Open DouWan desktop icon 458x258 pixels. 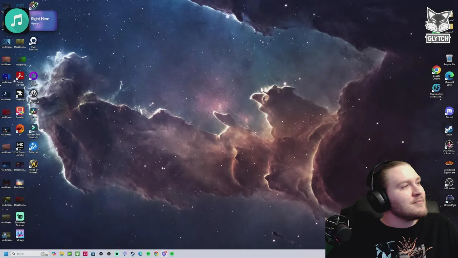[x=20, y=113]
